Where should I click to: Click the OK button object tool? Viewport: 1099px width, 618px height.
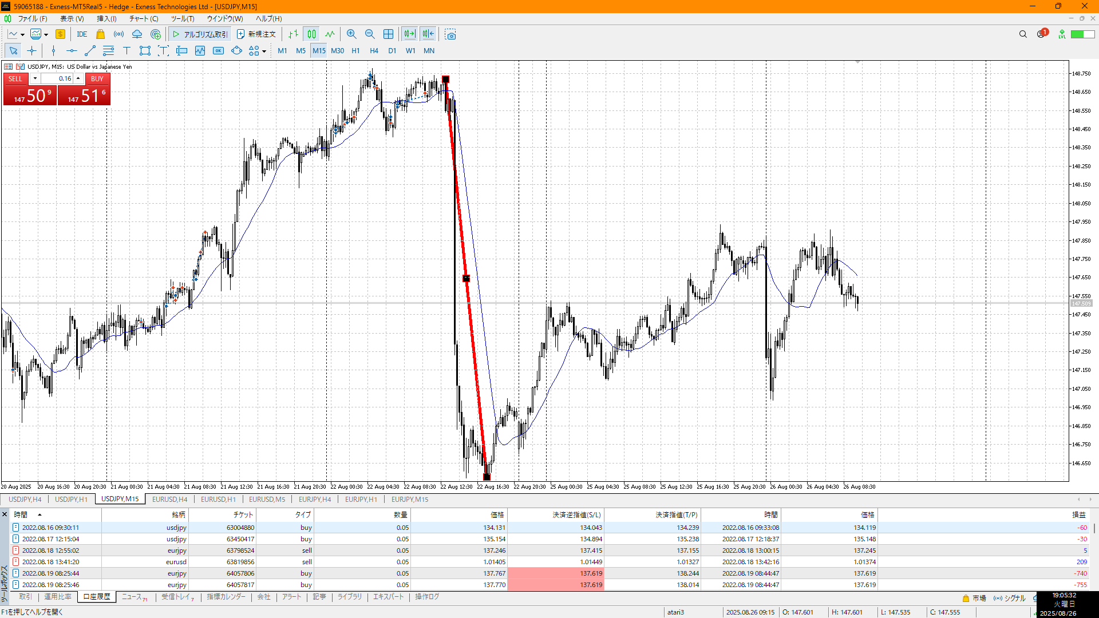click(x=218, y=51)
